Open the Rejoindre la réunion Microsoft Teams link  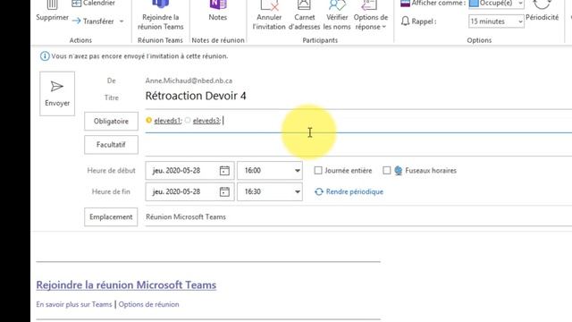pyautogui.click(x=126, y=284)
